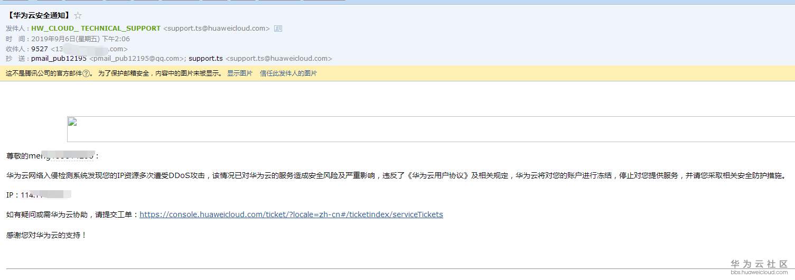Click the IP address line
The image size is (795, 280).
[x=39, y=195]
